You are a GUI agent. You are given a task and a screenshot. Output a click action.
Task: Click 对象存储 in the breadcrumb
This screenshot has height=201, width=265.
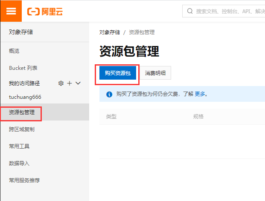pos(110,32)
